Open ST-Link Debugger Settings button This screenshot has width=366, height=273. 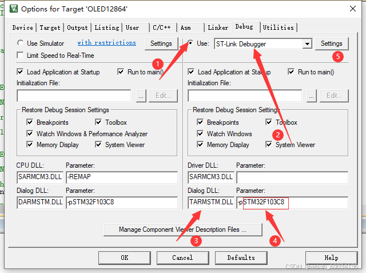332,43
